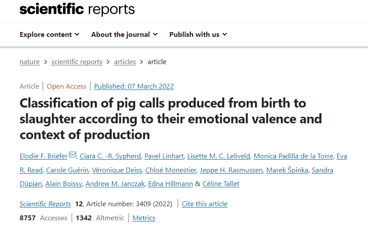Expand the About the journal menu
This screenshot has height=233, width=368.
pos(124,35)
